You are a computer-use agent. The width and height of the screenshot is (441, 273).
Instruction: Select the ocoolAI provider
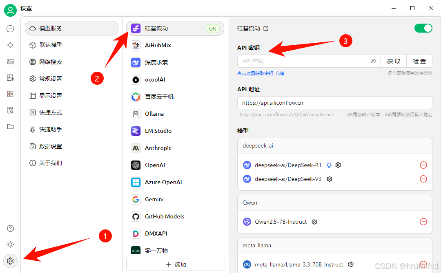(x=175, y=79)
